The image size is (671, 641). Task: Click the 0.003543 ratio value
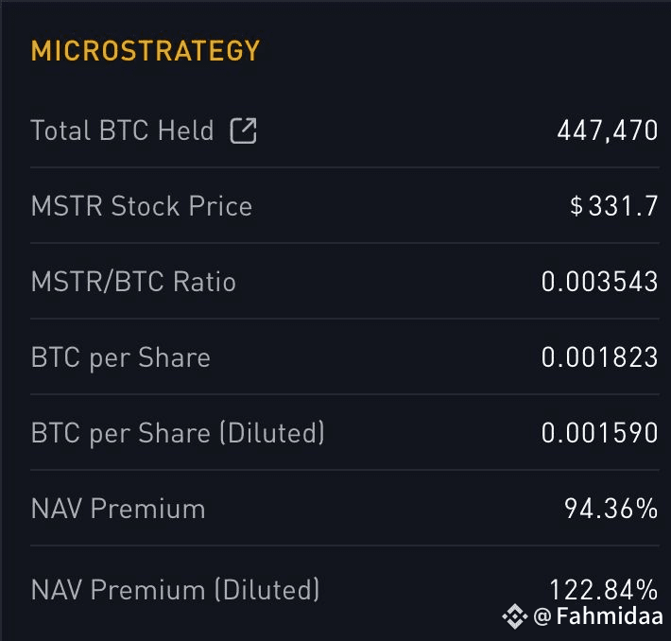[599, 282]
